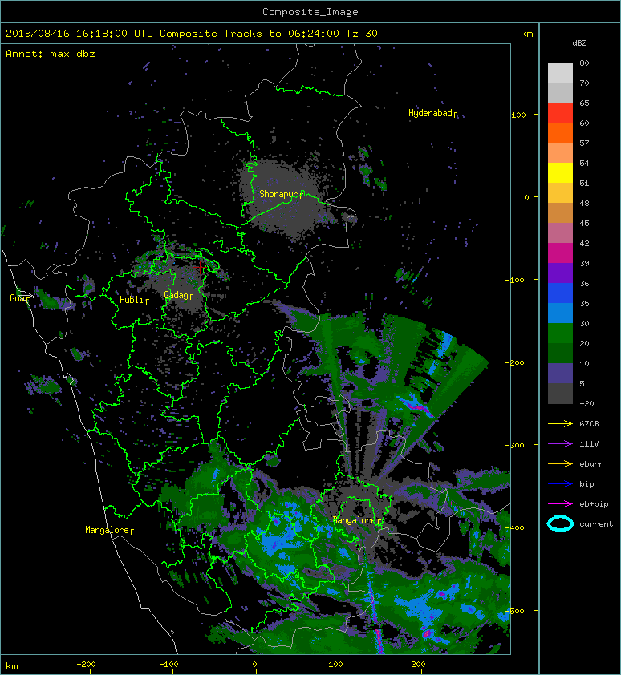Click the yellow 67CB track arrow in legend
Screen dimensions: 621x675
(x=560, y=424)
